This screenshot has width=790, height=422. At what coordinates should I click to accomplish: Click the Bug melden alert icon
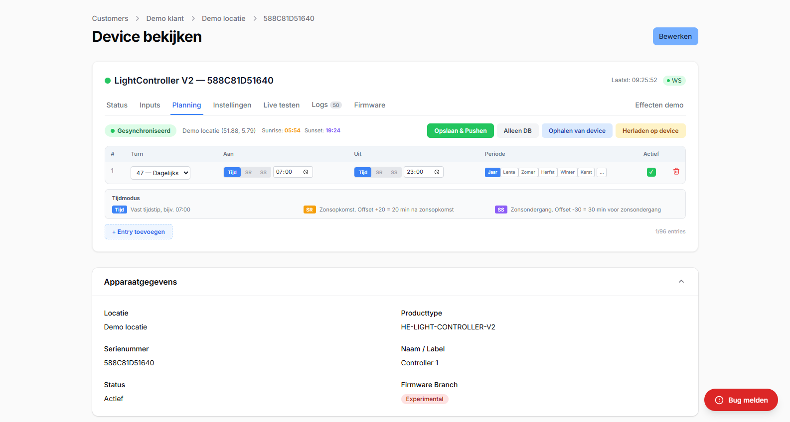719,400
